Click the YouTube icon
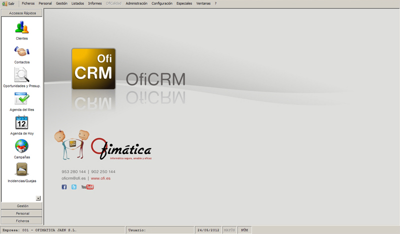Image resolution: width=400 pixels, height=234 pixels. (87, 187)
